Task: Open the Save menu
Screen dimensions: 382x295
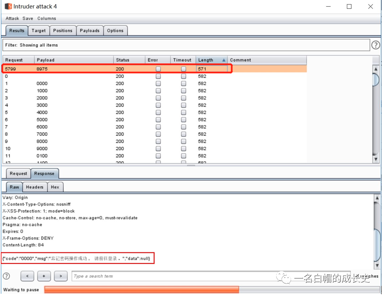Action: click(28, 18)
